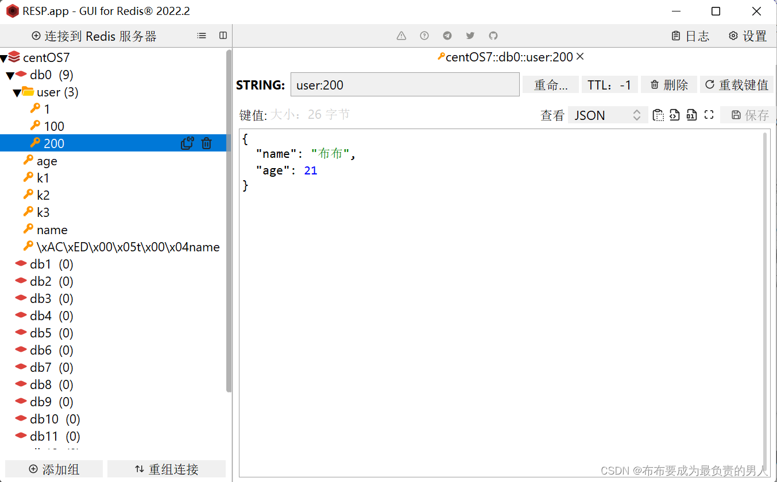Viewport: 777px width, 482px height.
Task: Toggle full-screen value editor icon
Action: [709, 115]
